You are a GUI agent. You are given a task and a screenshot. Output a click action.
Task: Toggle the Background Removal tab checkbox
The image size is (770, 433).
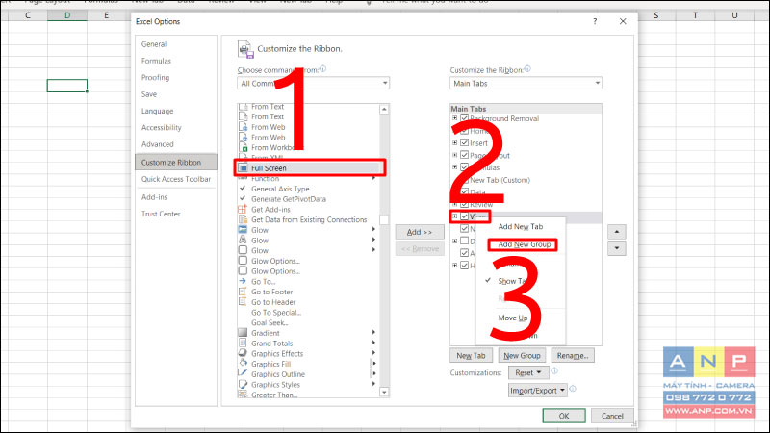point(464,118)
